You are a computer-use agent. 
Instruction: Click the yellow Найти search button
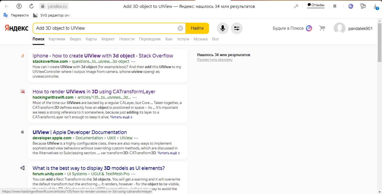(197, 28)
